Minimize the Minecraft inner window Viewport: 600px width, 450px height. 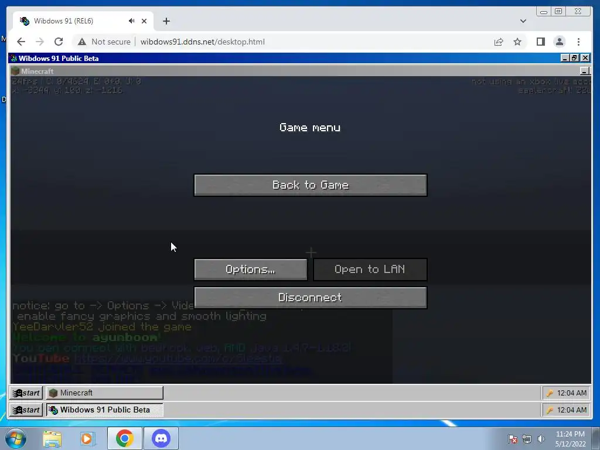(585, 71)
